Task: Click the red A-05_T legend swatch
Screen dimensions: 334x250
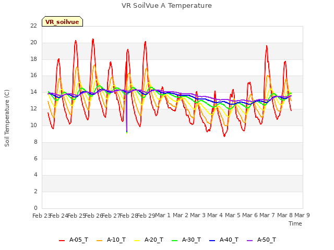Action: (x=62, y=241)
